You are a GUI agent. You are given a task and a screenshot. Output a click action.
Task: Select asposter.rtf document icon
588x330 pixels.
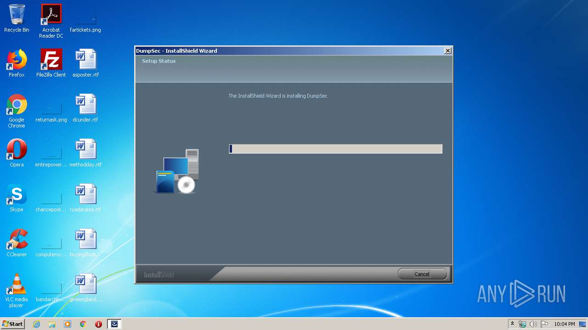tap(85, 64)
